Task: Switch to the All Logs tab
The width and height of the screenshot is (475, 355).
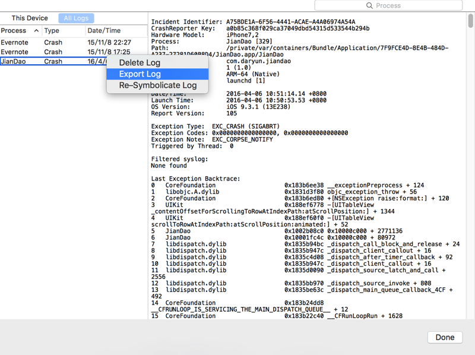Action: pyautogui.click(x=76, y=18)
